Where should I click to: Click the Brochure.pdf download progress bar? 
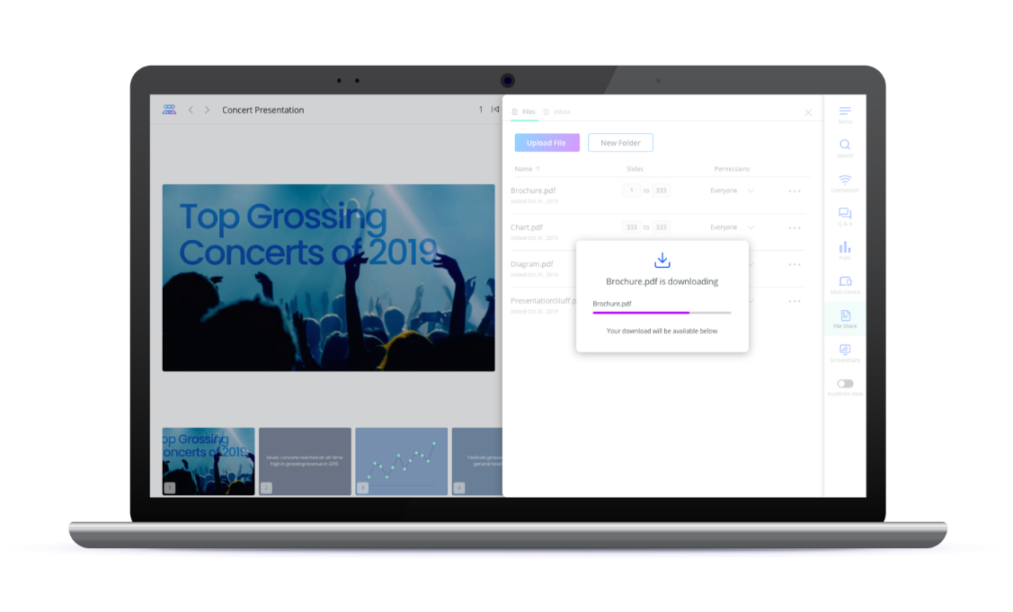(x=662, y=313)
